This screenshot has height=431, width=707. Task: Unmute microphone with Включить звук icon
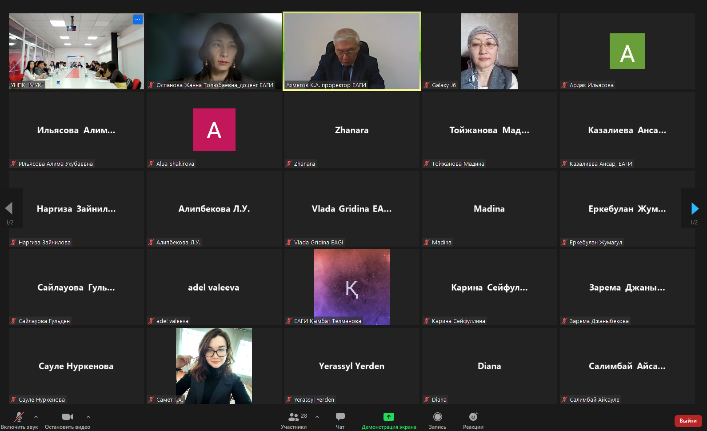tap(19, 417)
